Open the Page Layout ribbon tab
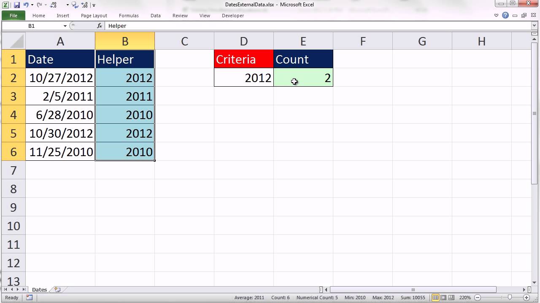The height and width of the screenshot is (303, 540). [x=94, y=16]
